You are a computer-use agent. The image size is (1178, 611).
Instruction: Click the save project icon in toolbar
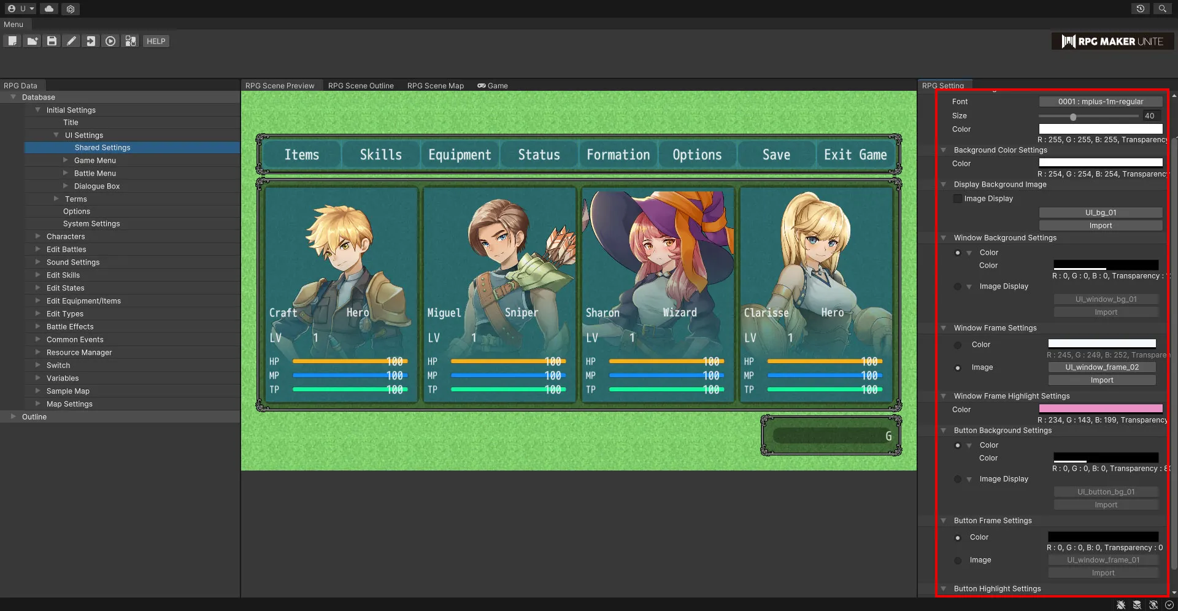coord(52,41)
